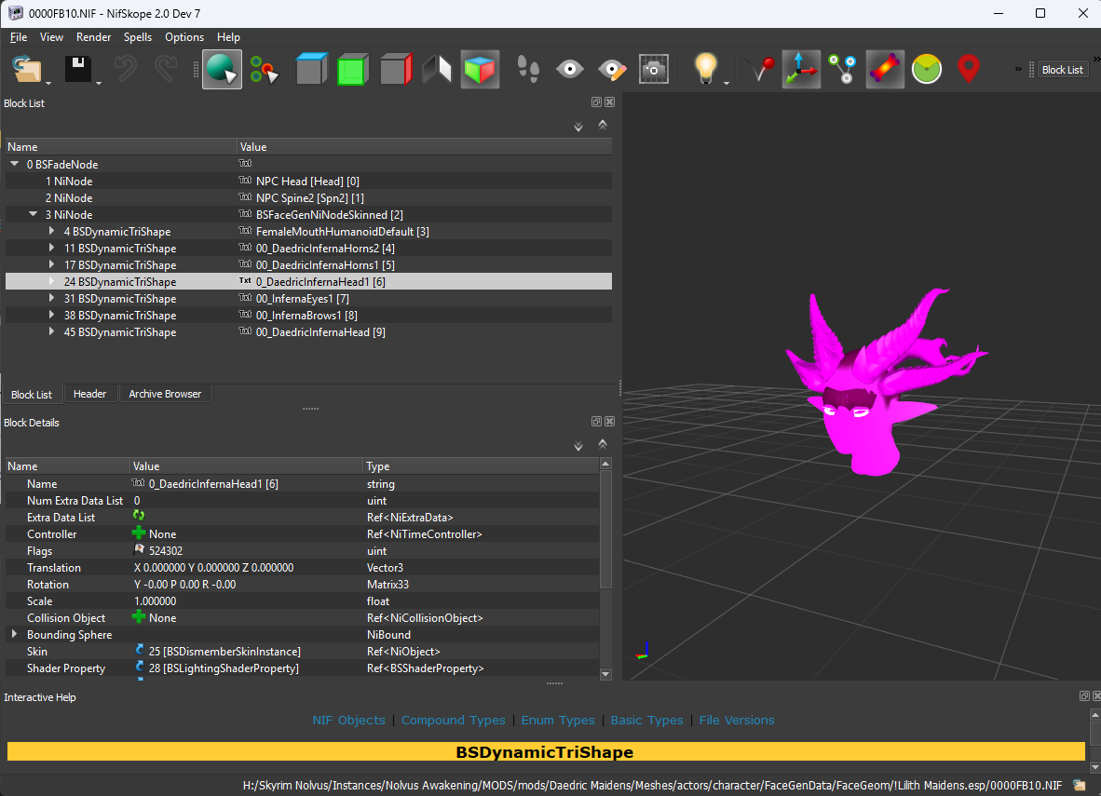Screen dimensions: 1101x796
Task: Click Skin link arrow 25 BSDismemberSkinInstance
Action: point(139,651)
